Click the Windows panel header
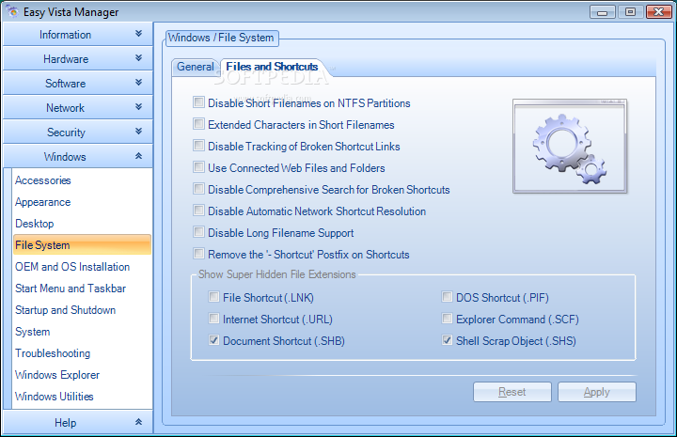Image resolution: width=677 pixels, height=437 pixels. (78, 157)
